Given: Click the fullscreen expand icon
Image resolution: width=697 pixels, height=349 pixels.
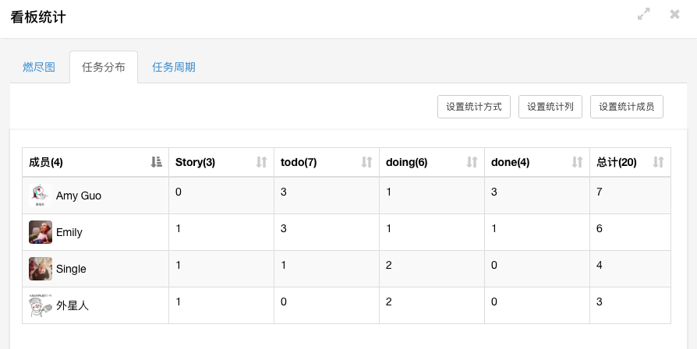Looking at the screenshot, I should pyautogui.click(x=644, y=14).
